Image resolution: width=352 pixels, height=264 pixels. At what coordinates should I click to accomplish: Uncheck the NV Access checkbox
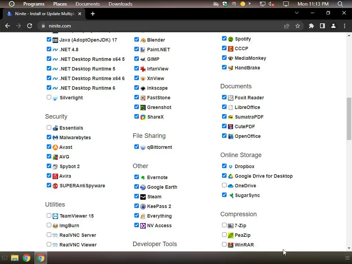coord(136,225)
